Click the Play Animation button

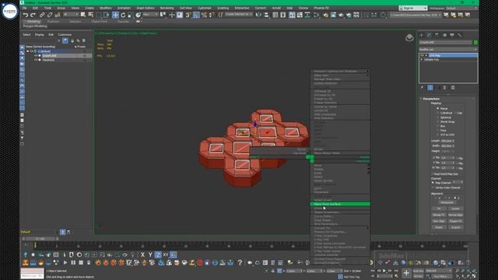click(384, 271)
